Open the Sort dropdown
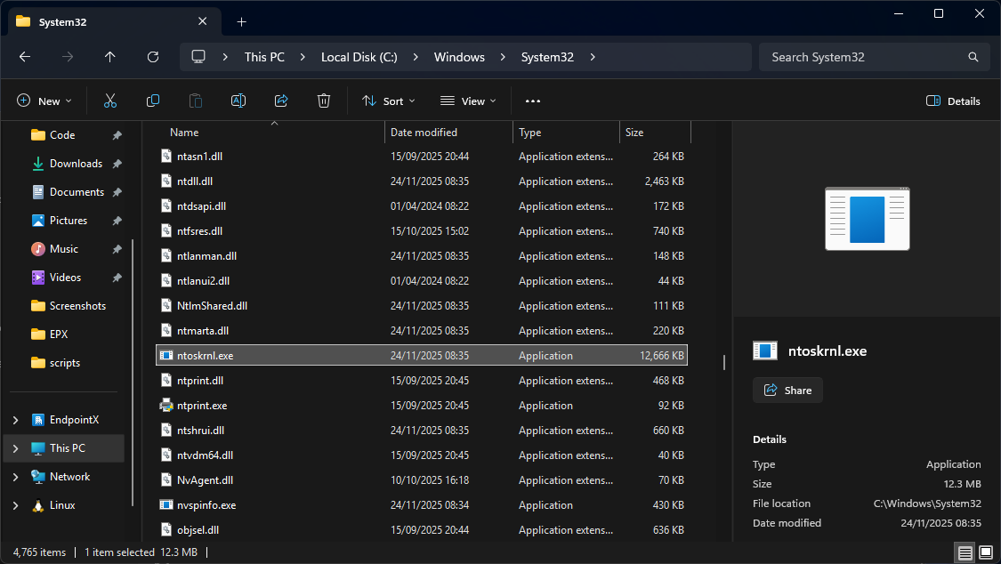The width and height of the screenshot is (1001, 564). (x=389, y=101)
